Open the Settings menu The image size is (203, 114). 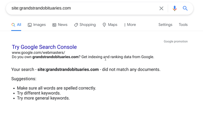coord(165,25)
